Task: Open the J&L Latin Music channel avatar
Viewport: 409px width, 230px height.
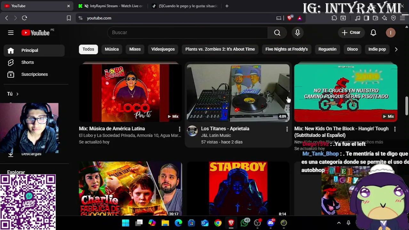Action: pyautogui.click(x=192, y=131)
